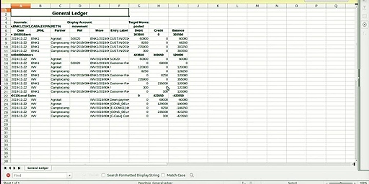Click the Debit heading cell

tap(139, 30)
